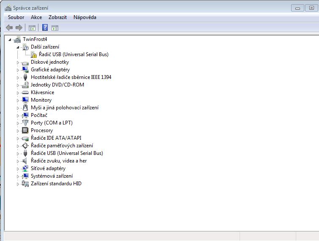
Task: Click the Počítač computer icon
Action: pyautogui.click(x=25, y=115)
